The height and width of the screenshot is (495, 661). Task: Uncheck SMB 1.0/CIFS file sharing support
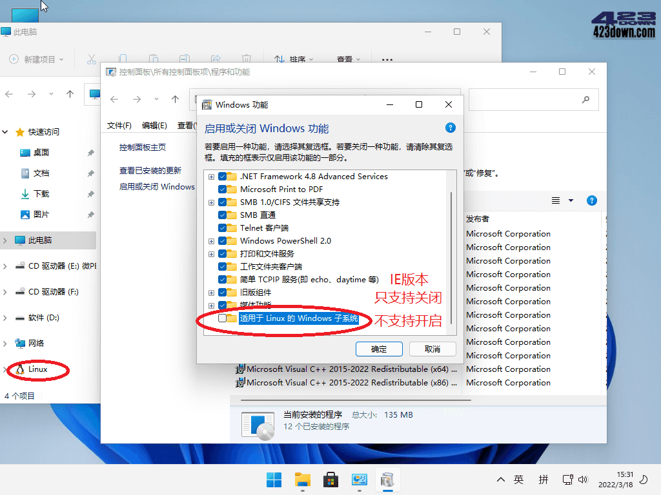point(222,202)
